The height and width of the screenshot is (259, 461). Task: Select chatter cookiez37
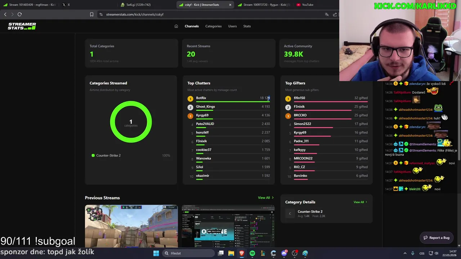coord(203,150)
